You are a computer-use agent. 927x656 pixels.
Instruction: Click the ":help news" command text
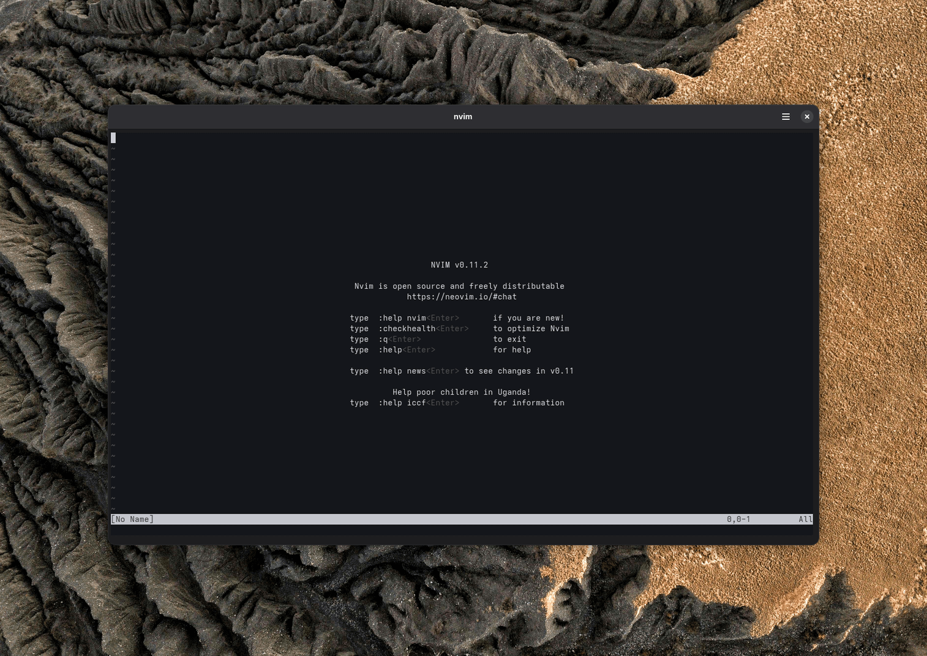coord(402,371)
